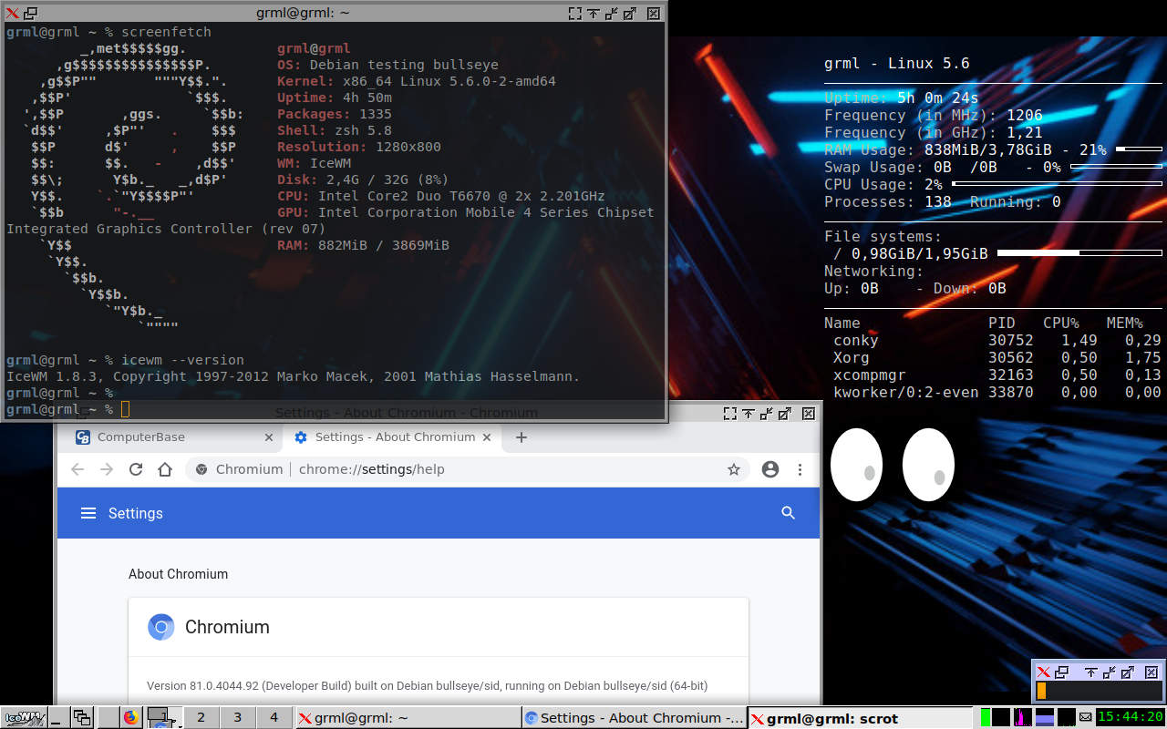Click the Version 81.0.4044.92 text
This screenshot has width=1167, height=729.
[x=427, y=685]
